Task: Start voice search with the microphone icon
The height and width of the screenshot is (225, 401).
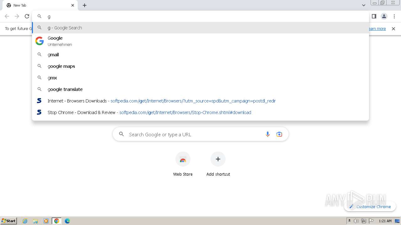Action: [x=268, y=134]
